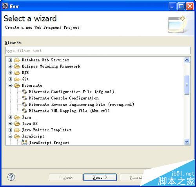Collapse the JavaScript category
Screen dimensions: 196x187
pos(10,136)
